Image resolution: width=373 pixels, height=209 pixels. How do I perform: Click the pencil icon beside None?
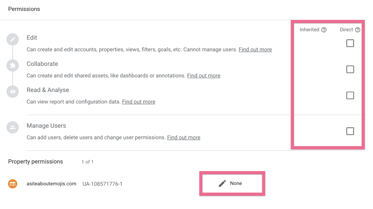[222, 183]
